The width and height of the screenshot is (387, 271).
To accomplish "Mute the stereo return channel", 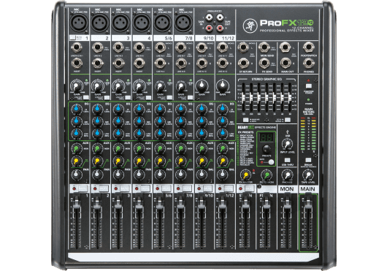I will (249, 188).
